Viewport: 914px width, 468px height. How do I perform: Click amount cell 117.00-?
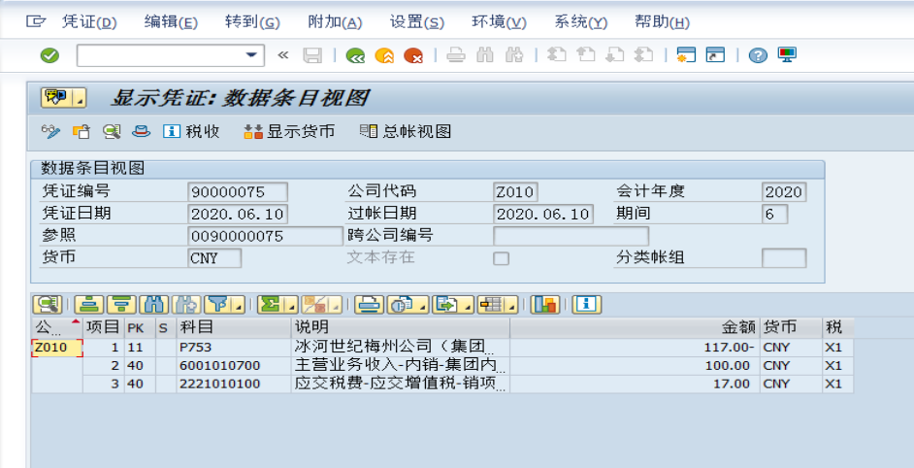635,348
